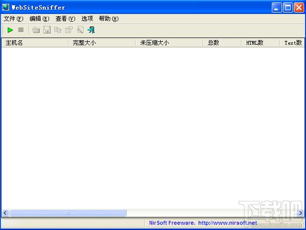Open the 编辑(E) menu
The height and width of the screenshot is (230, 306).
pos(39,19)
